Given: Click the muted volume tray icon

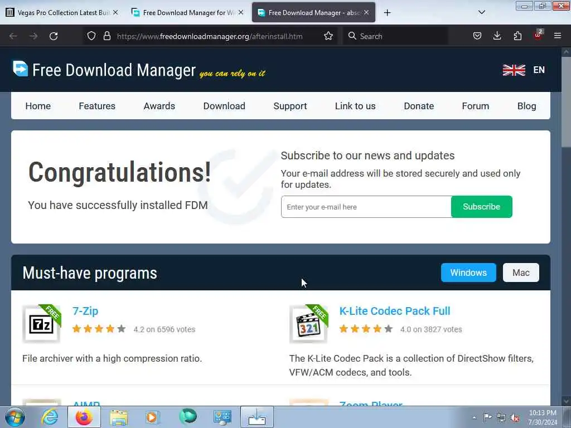Looking at the screenshot, I should tap(515, 418).
